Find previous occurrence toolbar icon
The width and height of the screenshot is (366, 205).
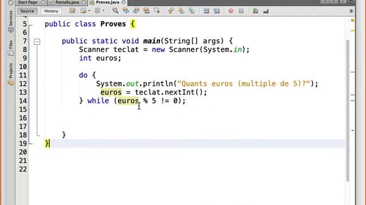[x=126, y=11]
